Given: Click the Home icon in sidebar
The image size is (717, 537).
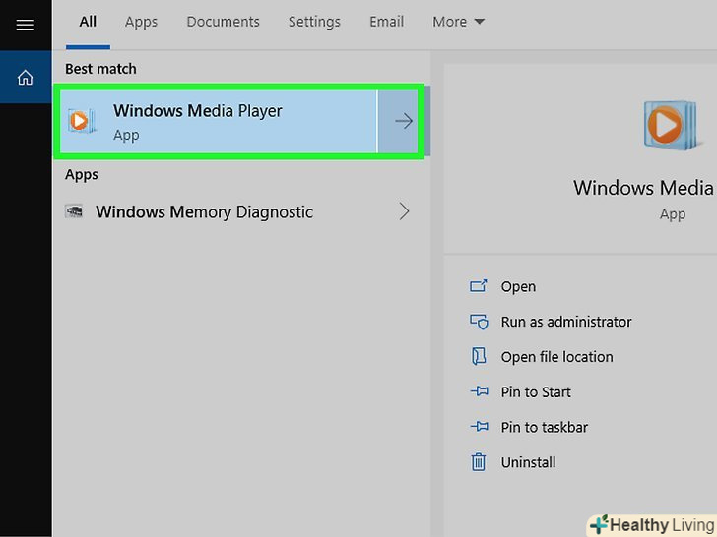Looking at the screenshot, I should [26, 78].
